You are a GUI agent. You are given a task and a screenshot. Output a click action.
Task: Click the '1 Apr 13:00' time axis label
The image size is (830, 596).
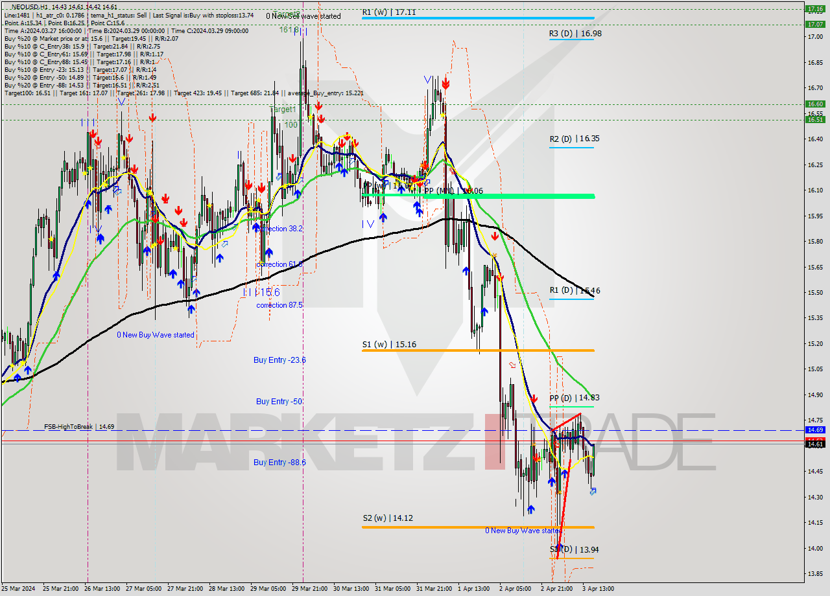pyautogui.click(x=475, y=589)
